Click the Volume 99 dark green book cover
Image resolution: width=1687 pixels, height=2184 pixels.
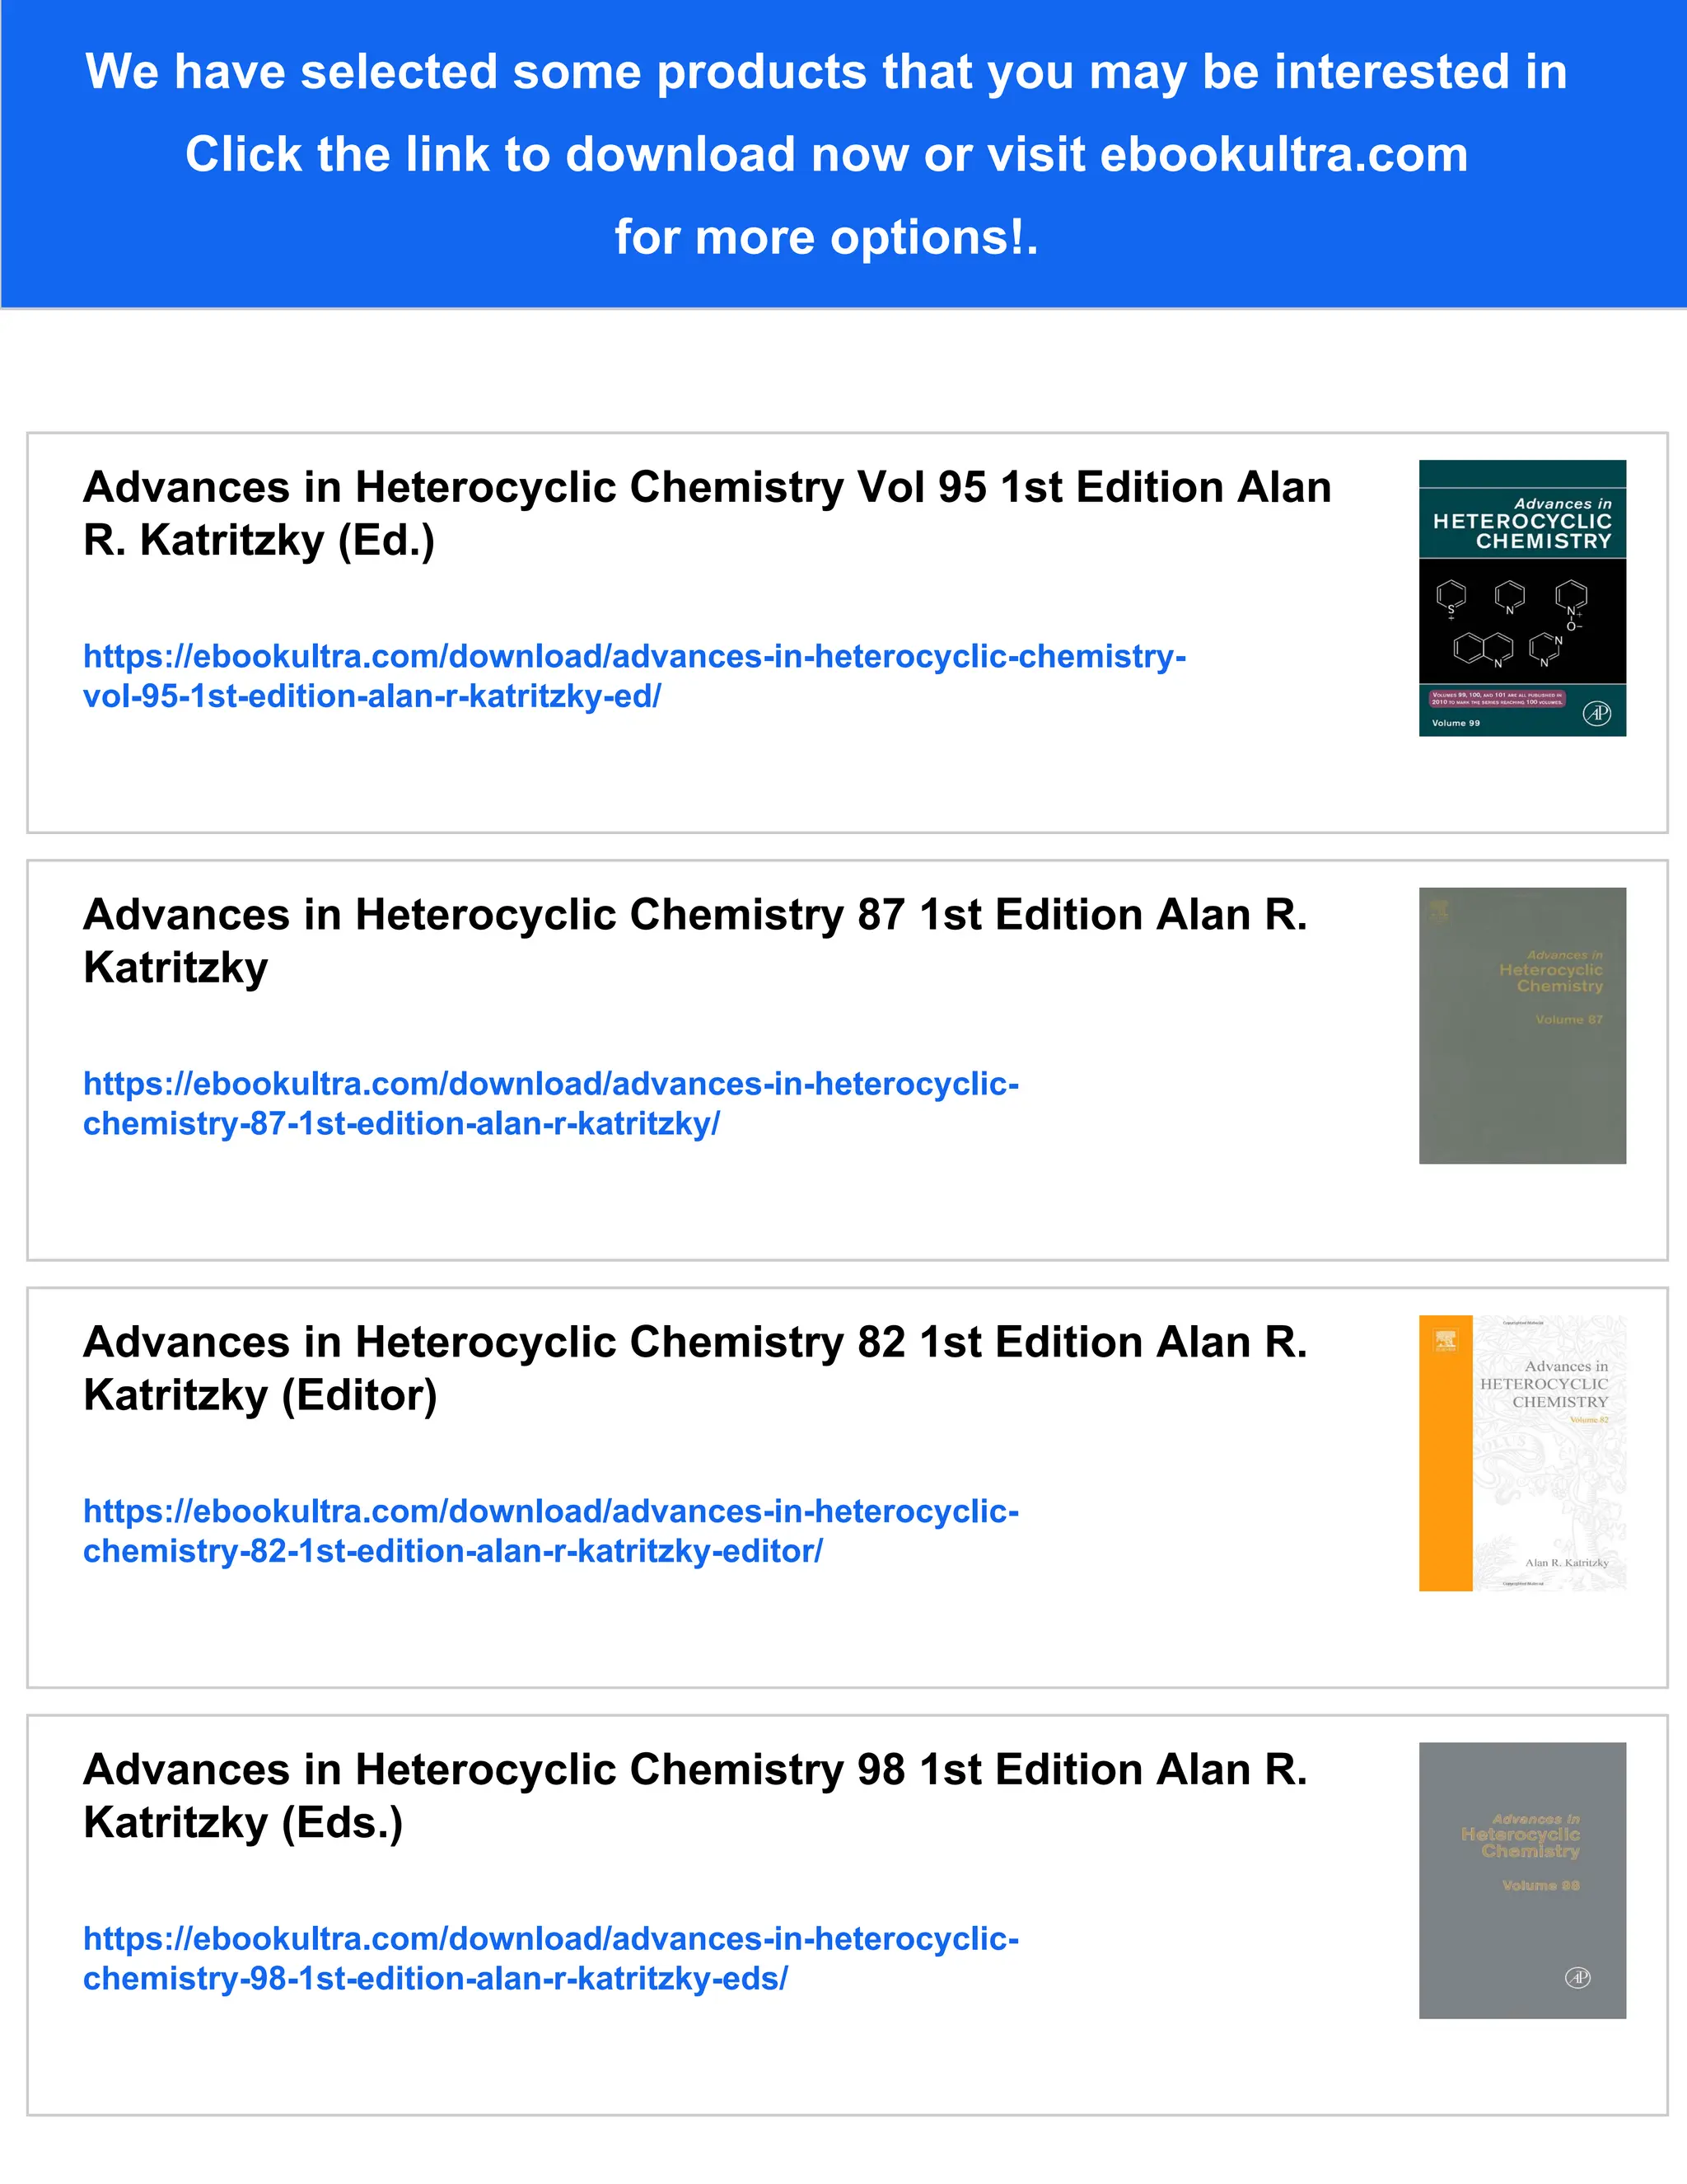[1522, 598]
